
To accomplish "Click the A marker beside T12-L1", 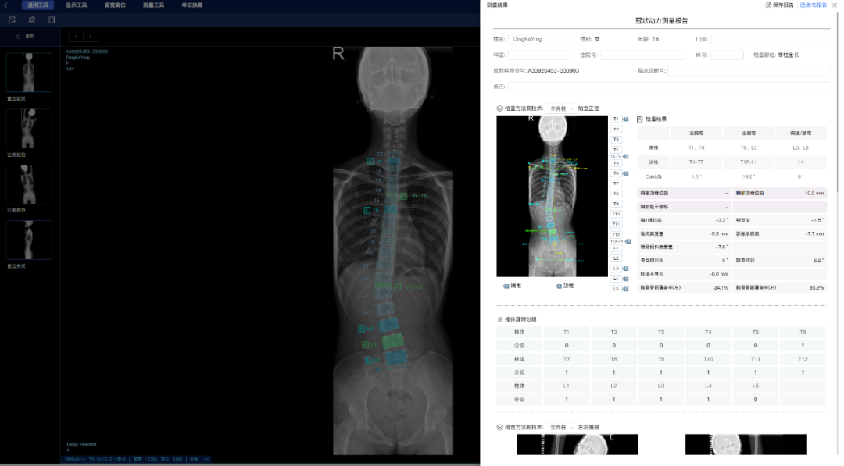I will (628, 241).
